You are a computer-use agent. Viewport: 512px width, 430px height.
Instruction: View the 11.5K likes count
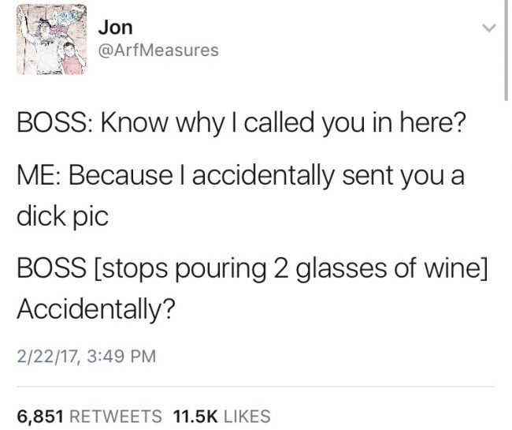pyautogui.click(x=195, y=417)
